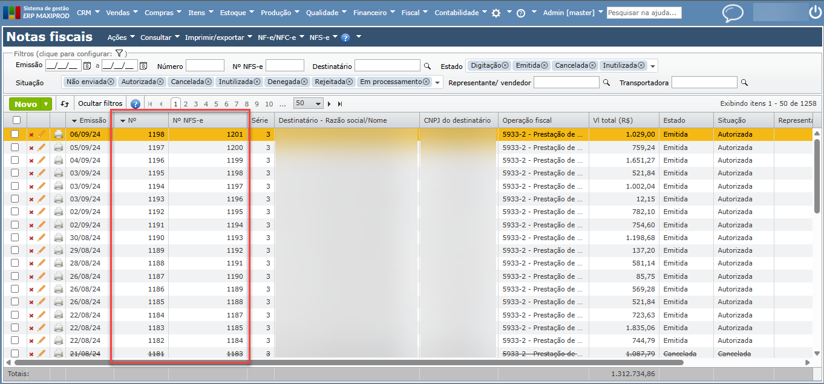Open the filter configuration funnel icon
The image size is (824, 384).
coord(119,54)
